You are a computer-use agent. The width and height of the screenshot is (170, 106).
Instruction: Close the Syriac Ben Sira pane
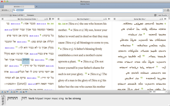pyautogui.click(x=114, y=19)
